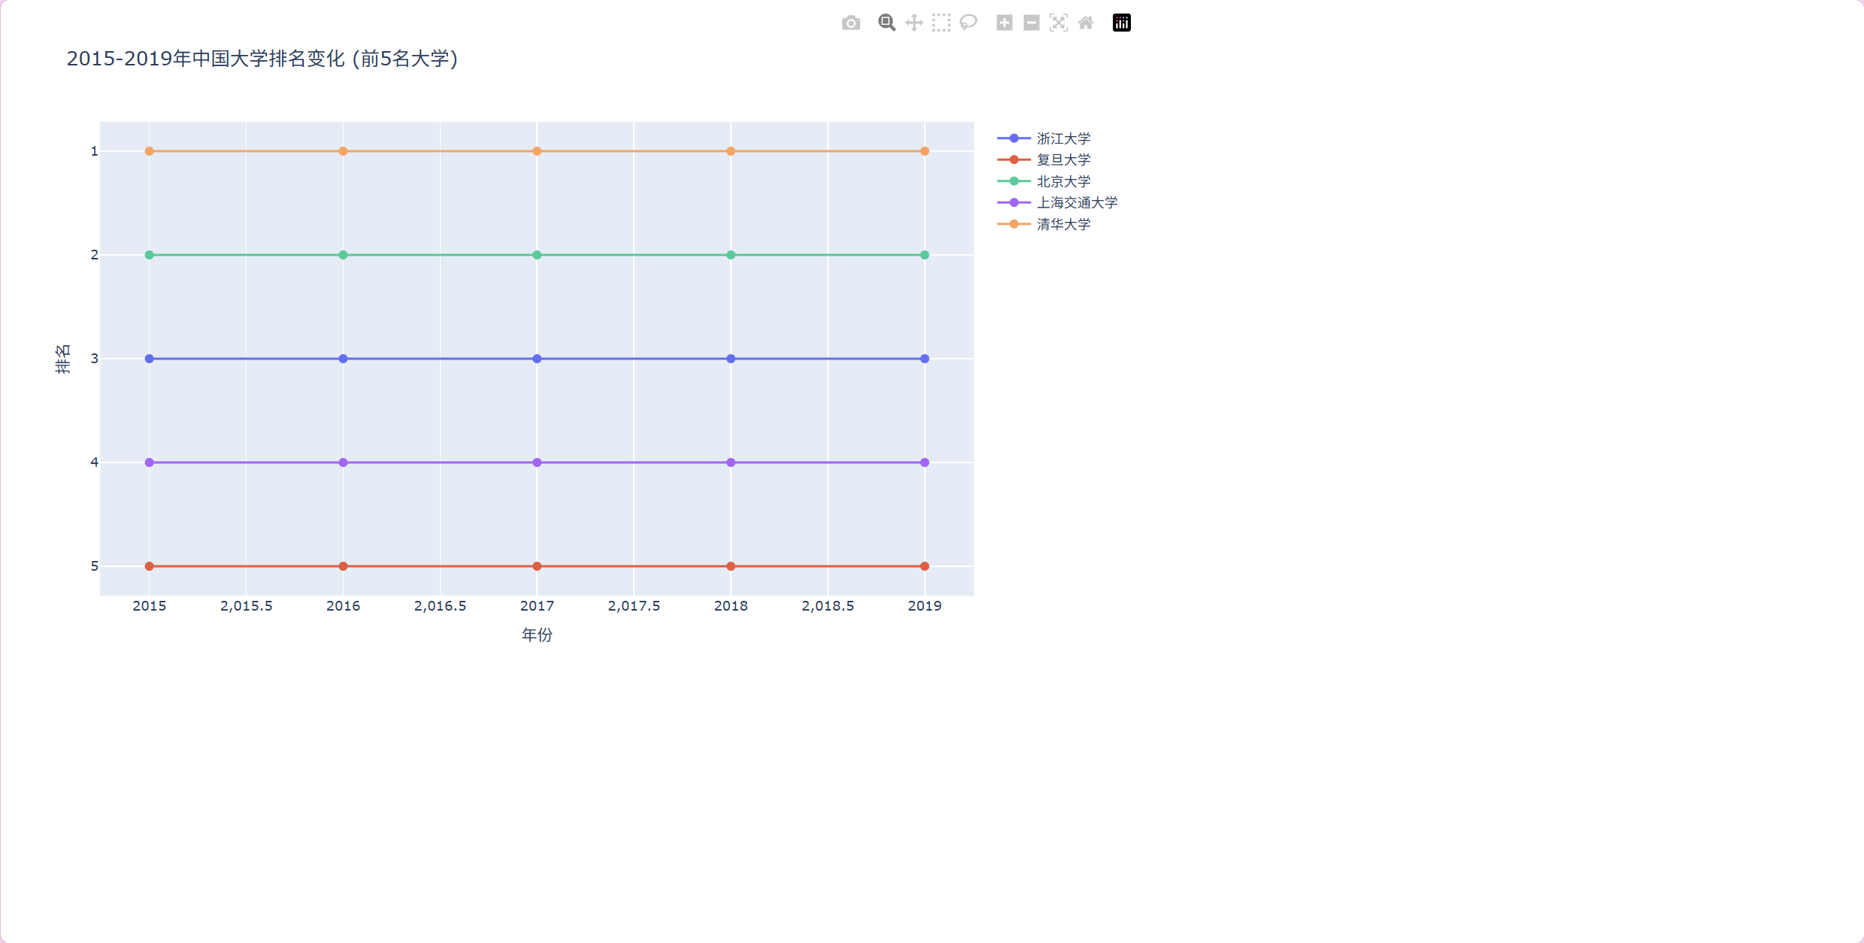Viewport: 1864px width, 943px height.
Task: Toggle 北京大学 legend entry
Action: pos(1062,181)
